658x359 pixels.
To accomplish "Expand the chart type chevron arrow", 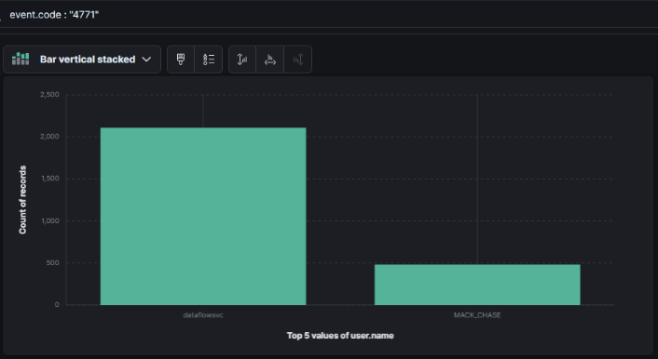I will (x=146, y=60).
